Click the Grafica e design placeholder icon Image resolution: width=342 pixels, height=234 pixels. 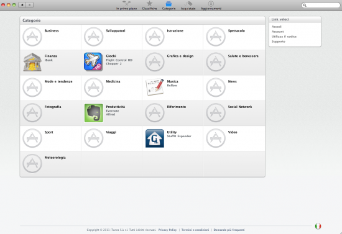point(155,62)
